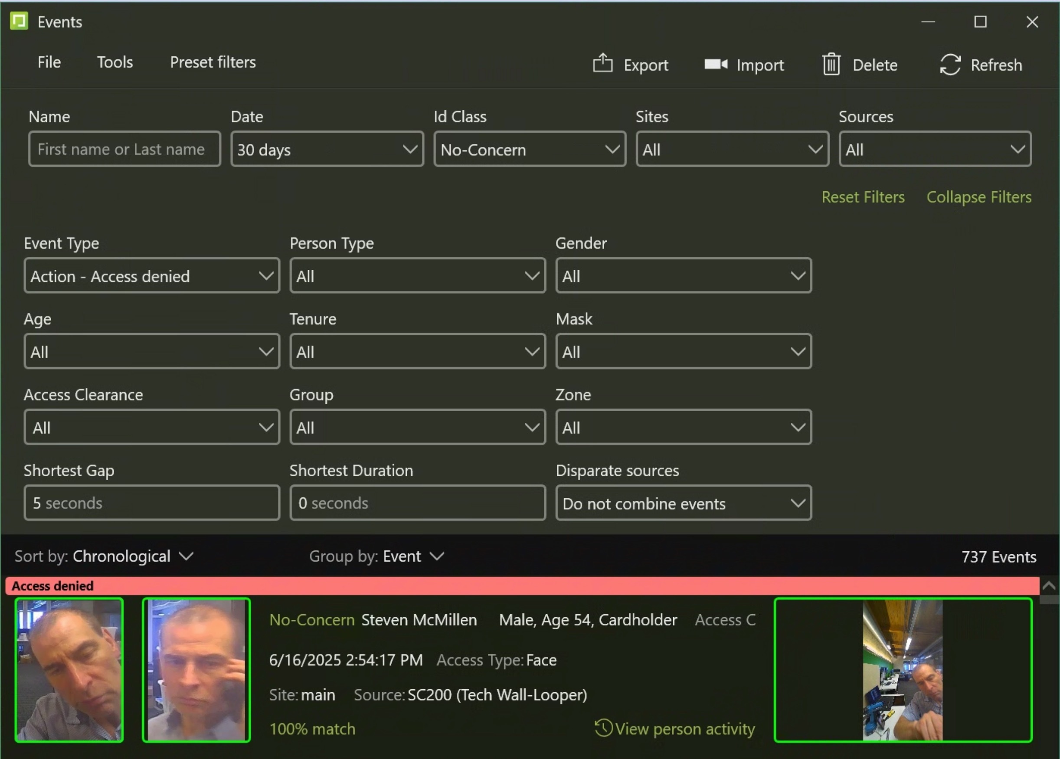
Task: Click the clock icon beside View person activity
Action: point(603,728)
